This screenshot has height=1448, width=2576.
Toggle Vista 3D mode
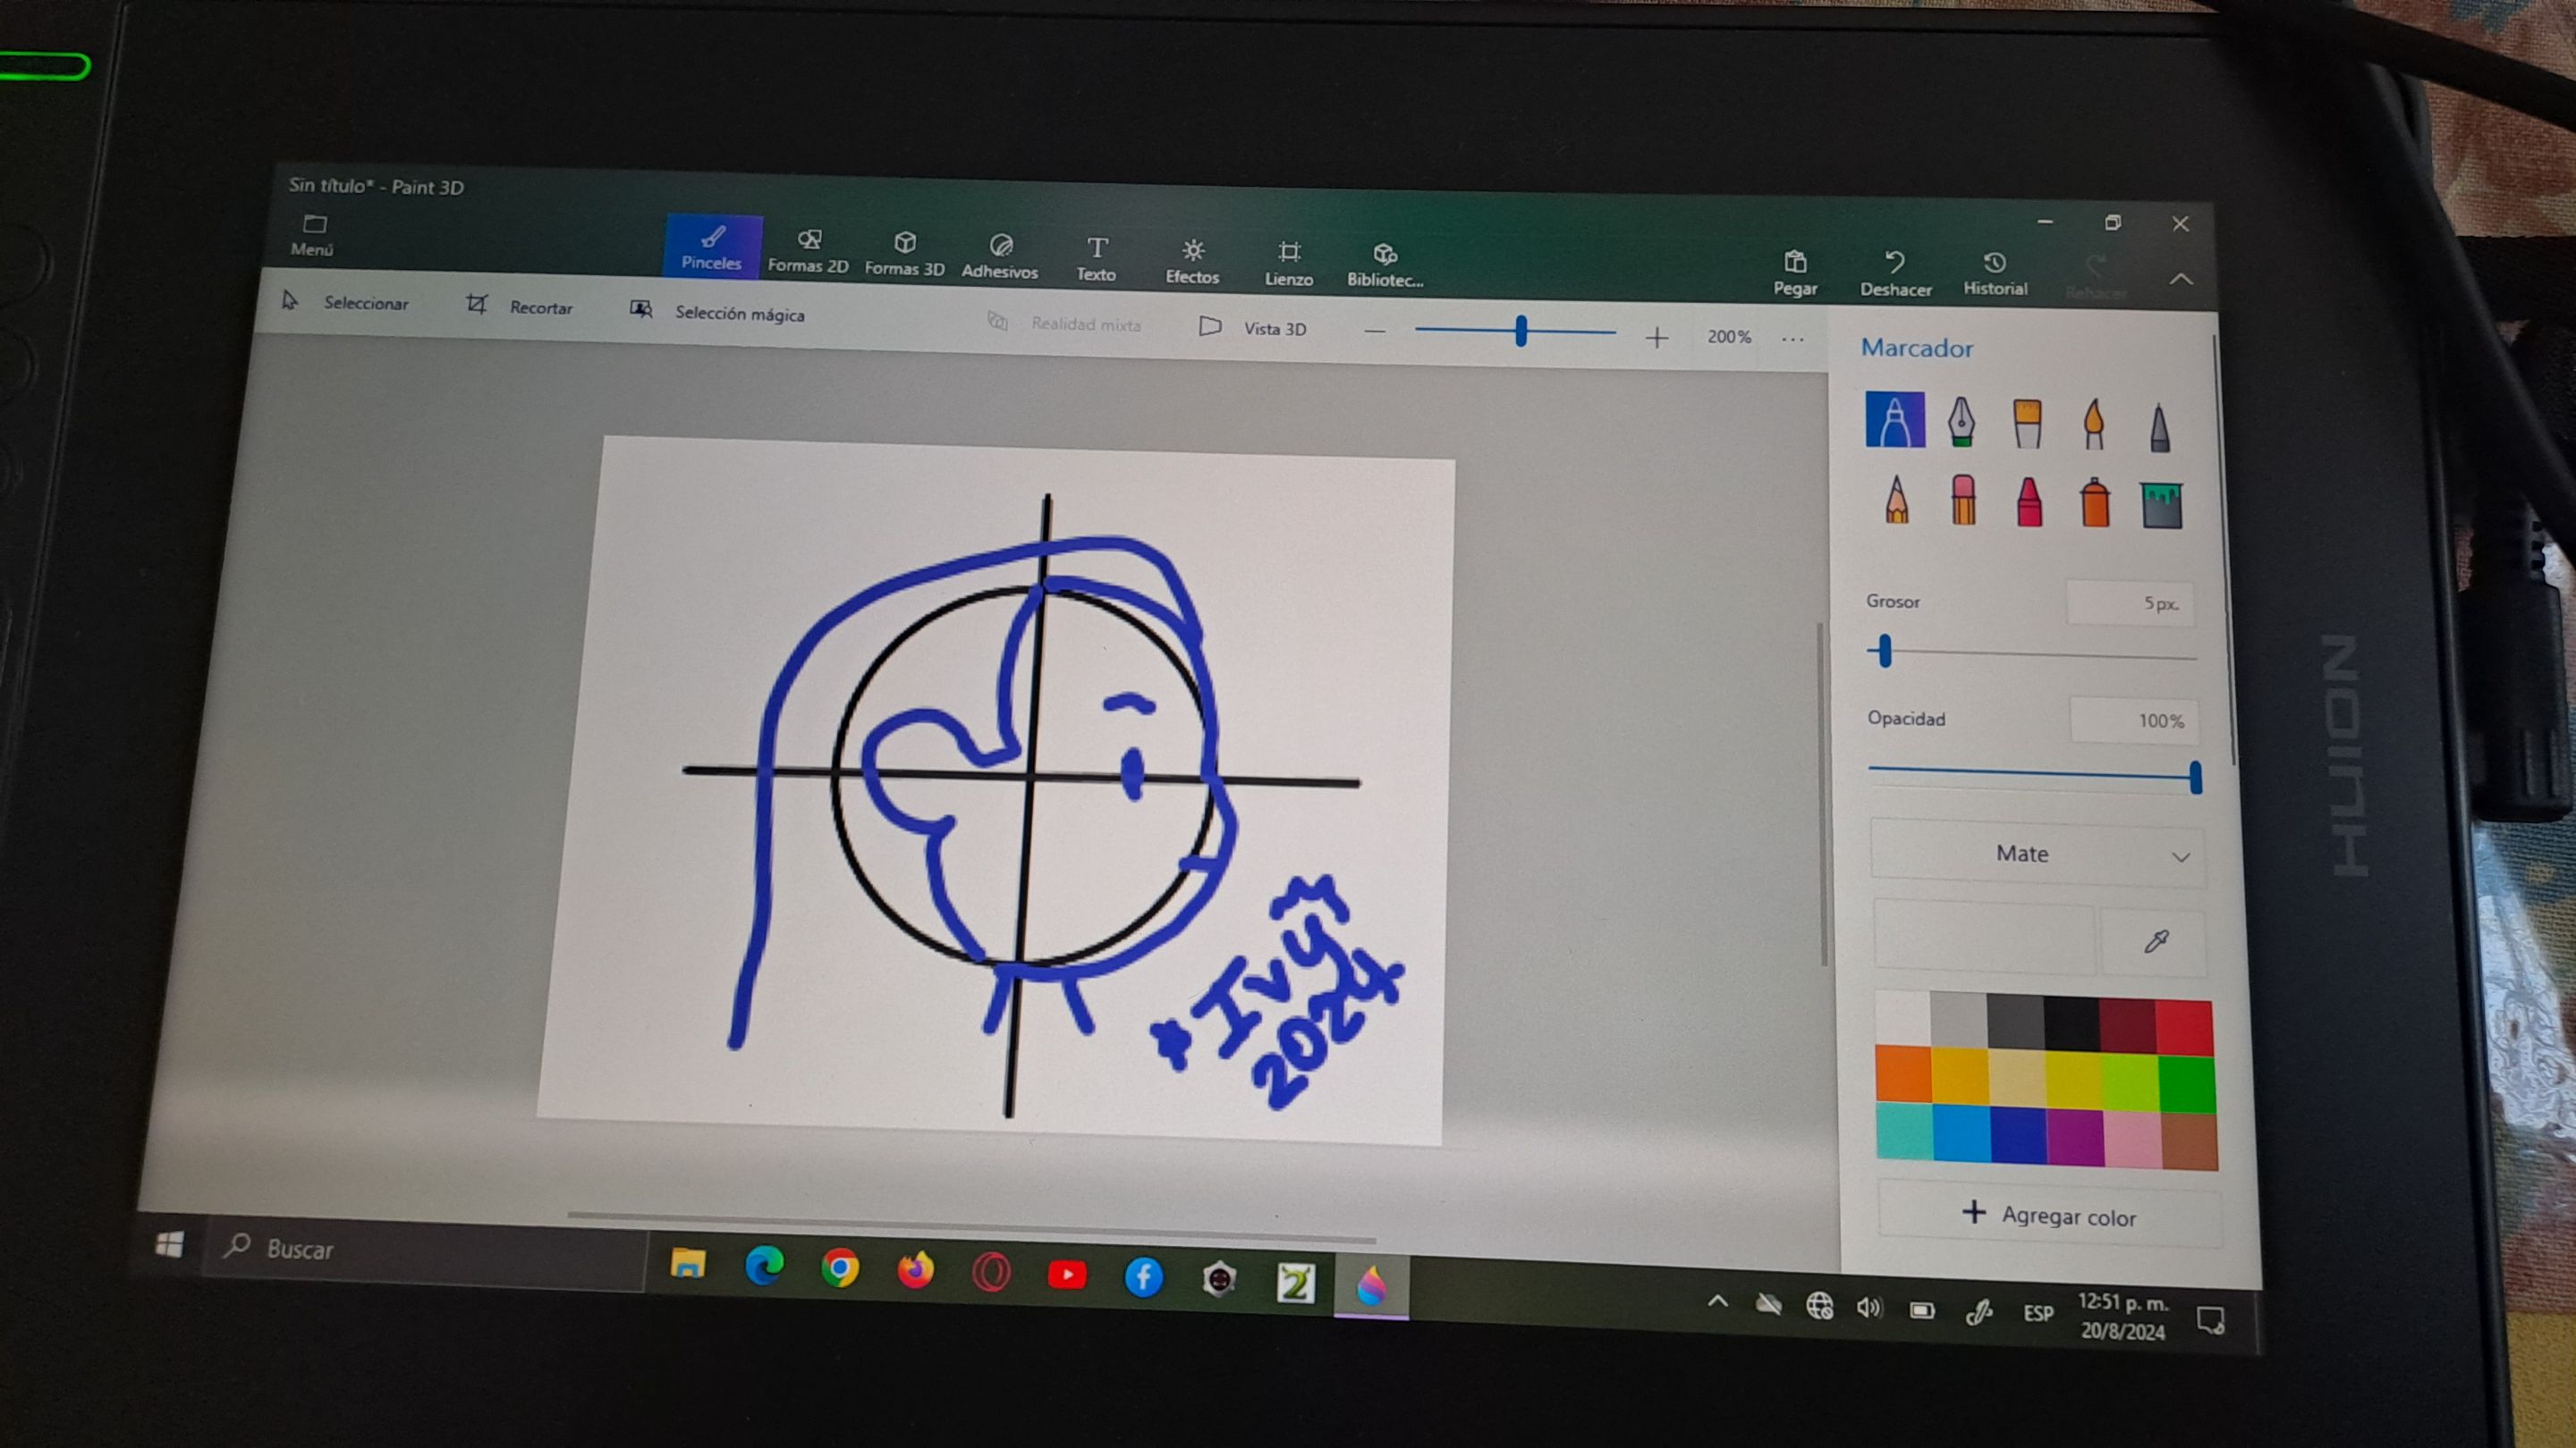(1253, 328)
